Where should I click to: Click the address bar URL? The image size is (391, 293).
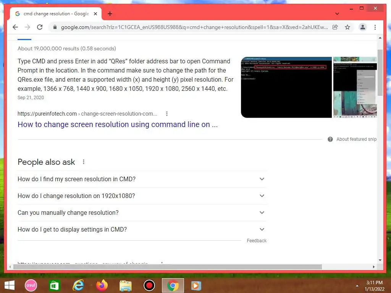coord(194,27)
